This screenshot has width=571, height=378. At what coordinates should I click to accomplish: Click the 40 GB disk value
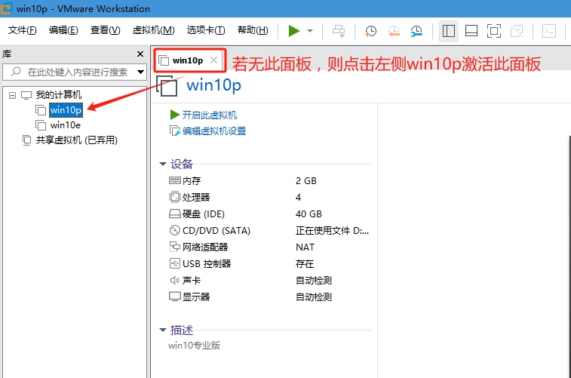tap(309, 214)
